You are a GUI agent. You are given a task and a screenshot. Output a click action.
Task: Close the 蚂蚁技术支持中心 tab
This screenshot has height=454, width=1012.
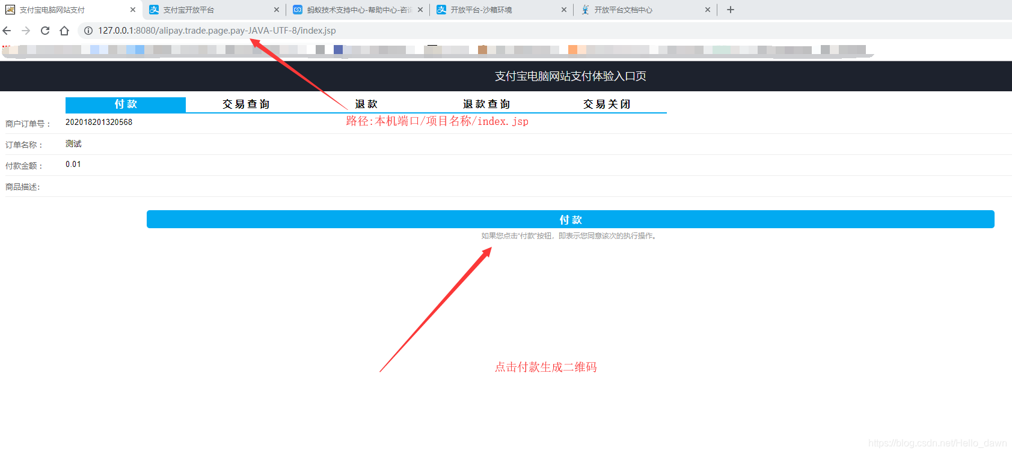coord(420,10)
